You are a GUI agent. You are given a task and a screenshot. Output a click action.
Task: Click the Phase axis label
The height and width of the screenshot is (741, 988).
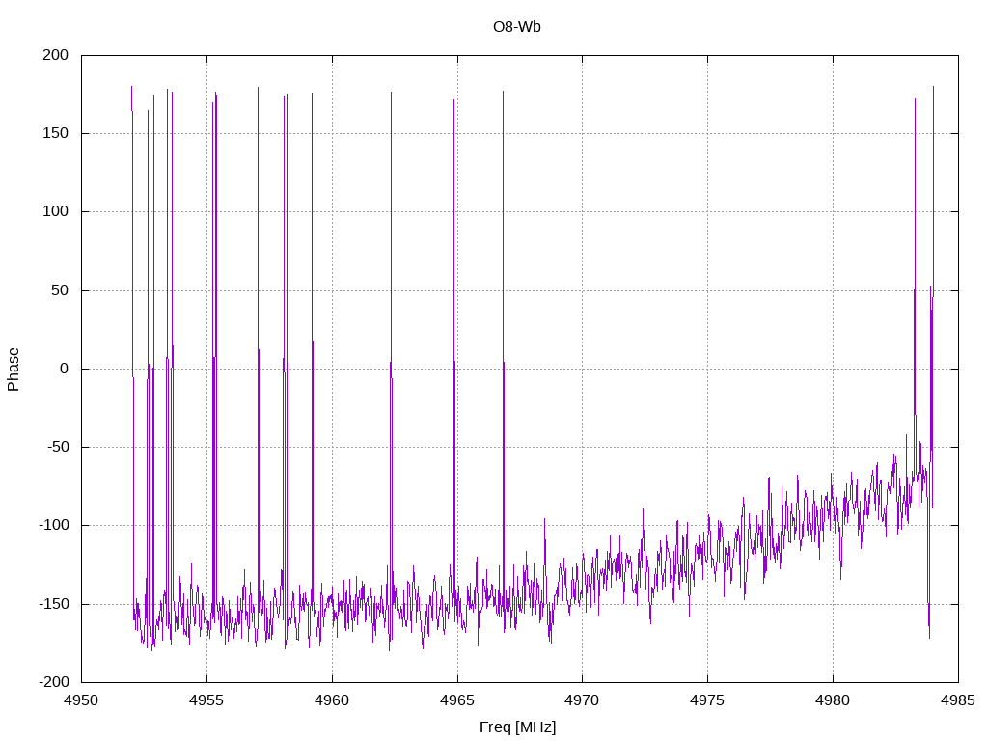pyautogui.click(x=14, y=370)
